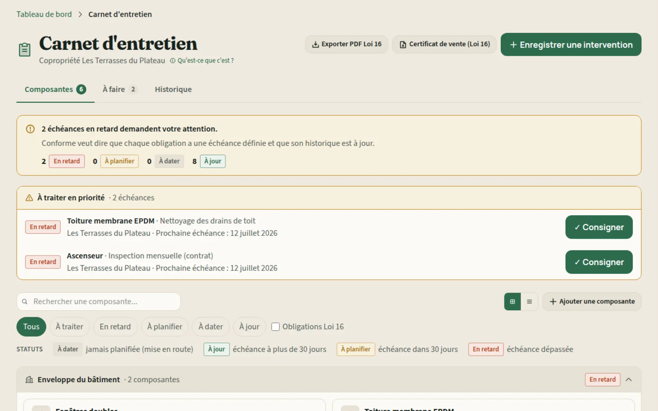
Task: Click the triangle warning icon near À traiter en priorité
Action: pos(29,198)
